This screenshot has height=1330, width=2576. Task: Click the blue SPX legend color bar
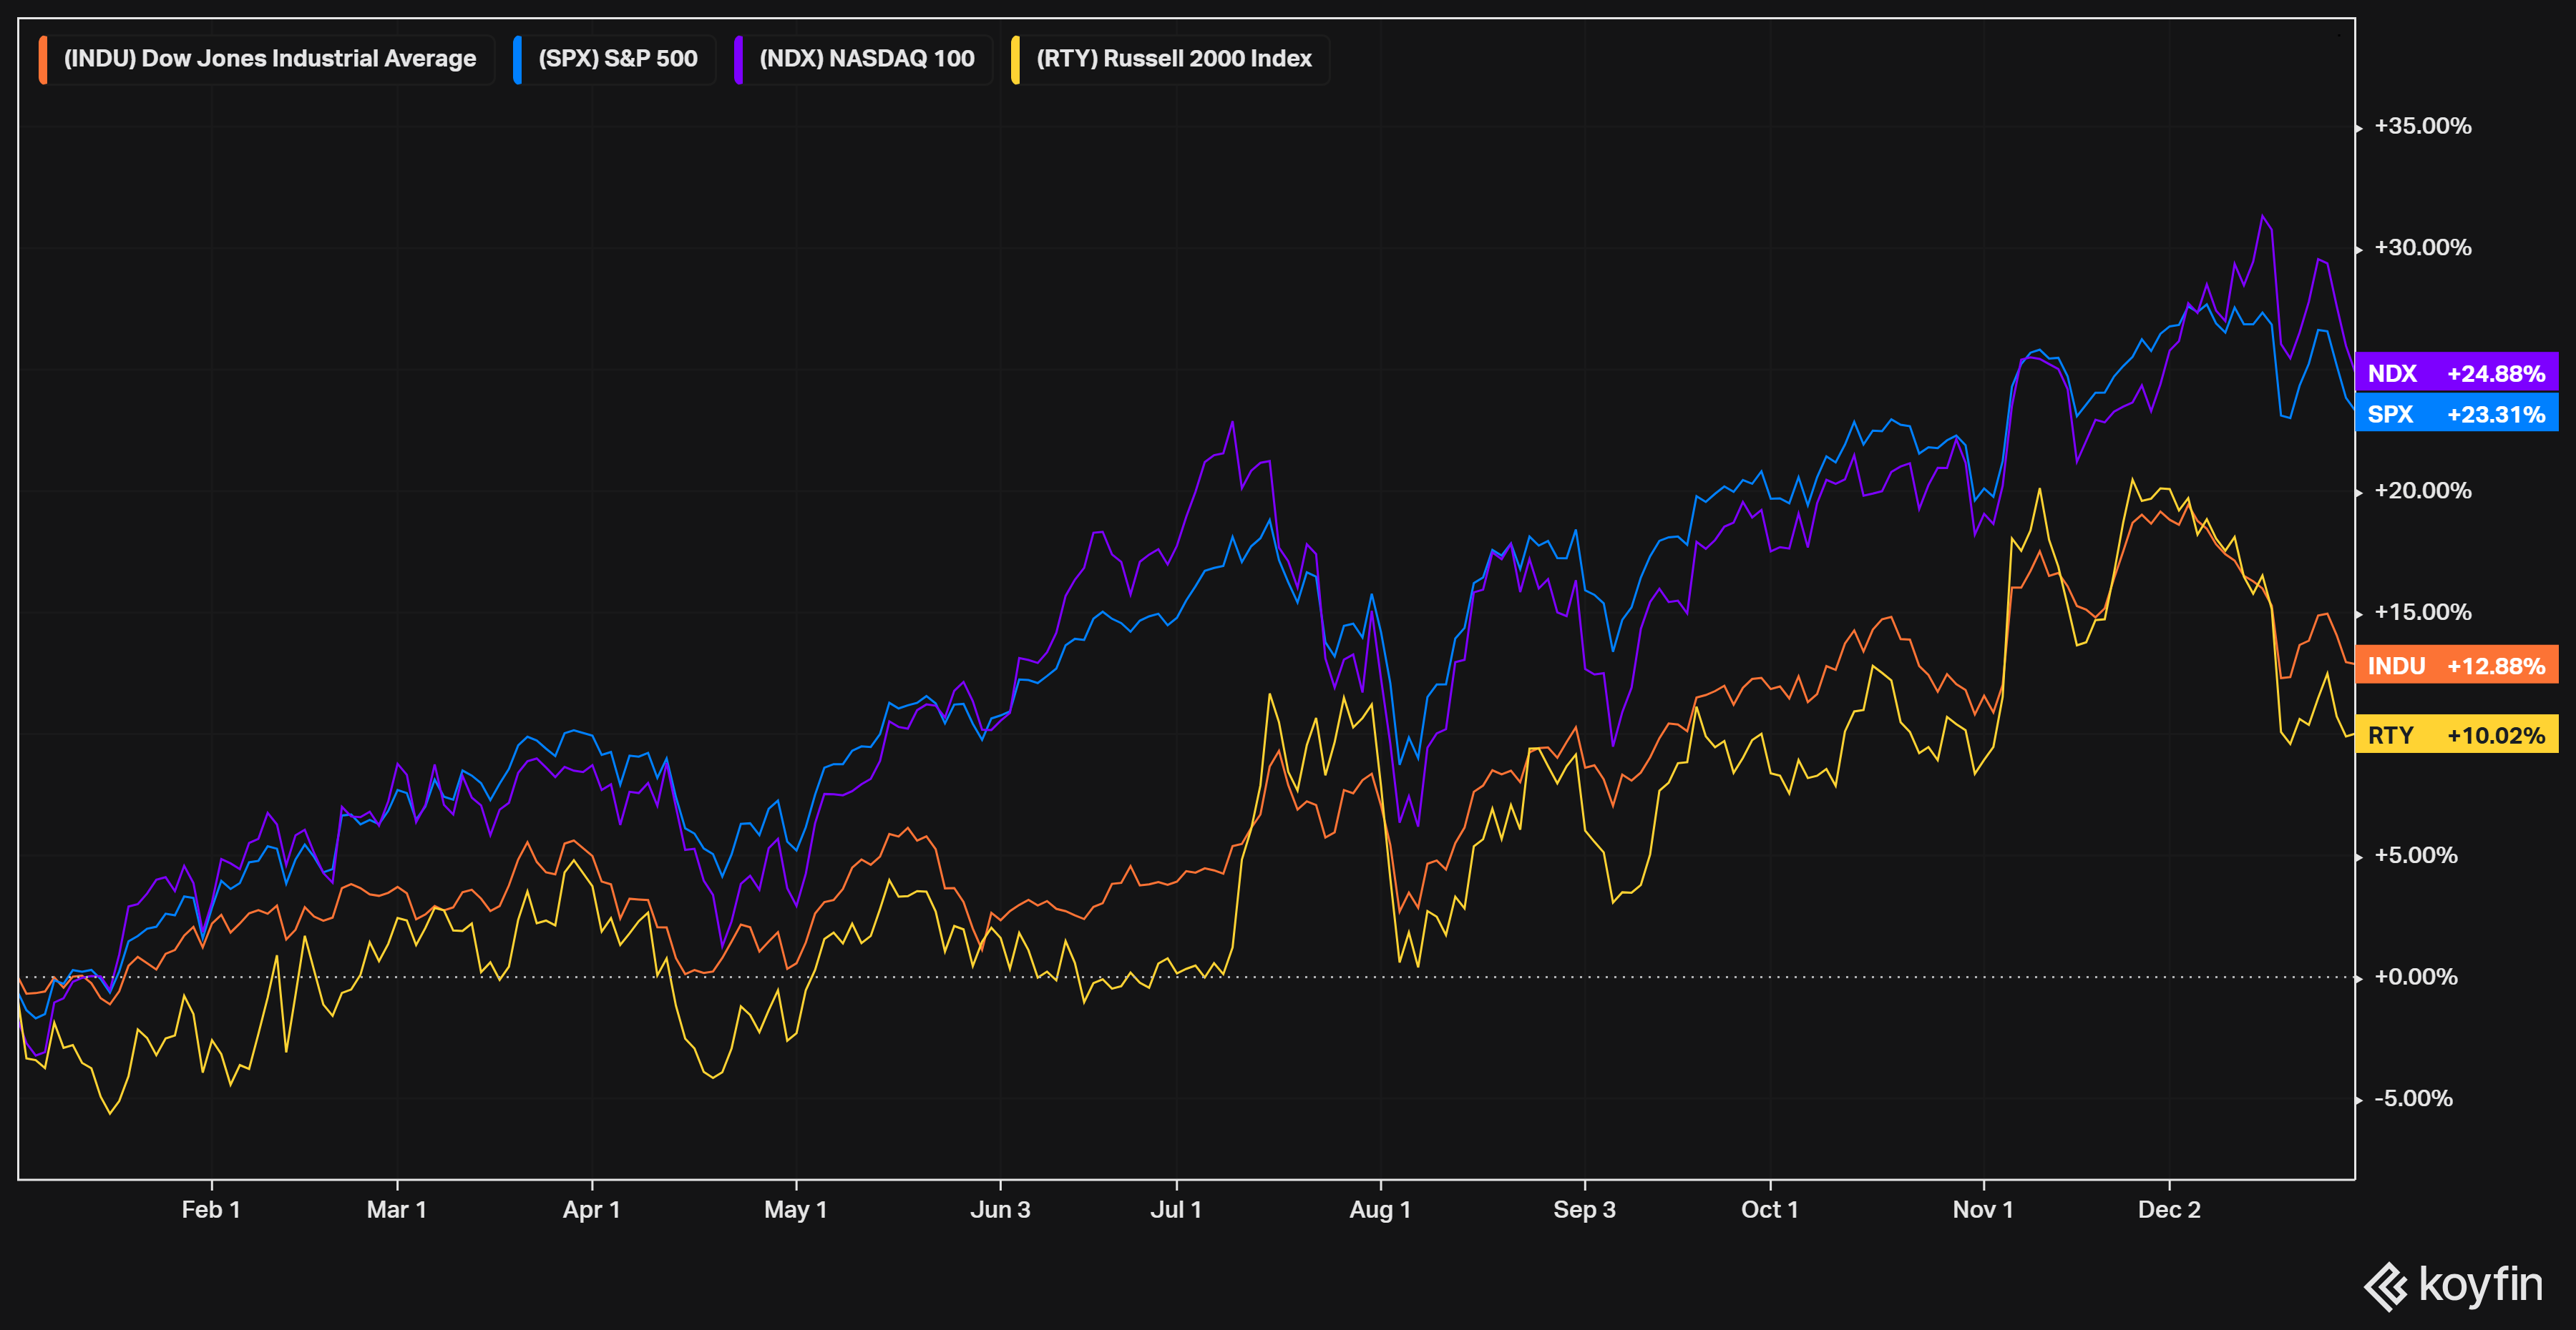click(x=517, y=59)
